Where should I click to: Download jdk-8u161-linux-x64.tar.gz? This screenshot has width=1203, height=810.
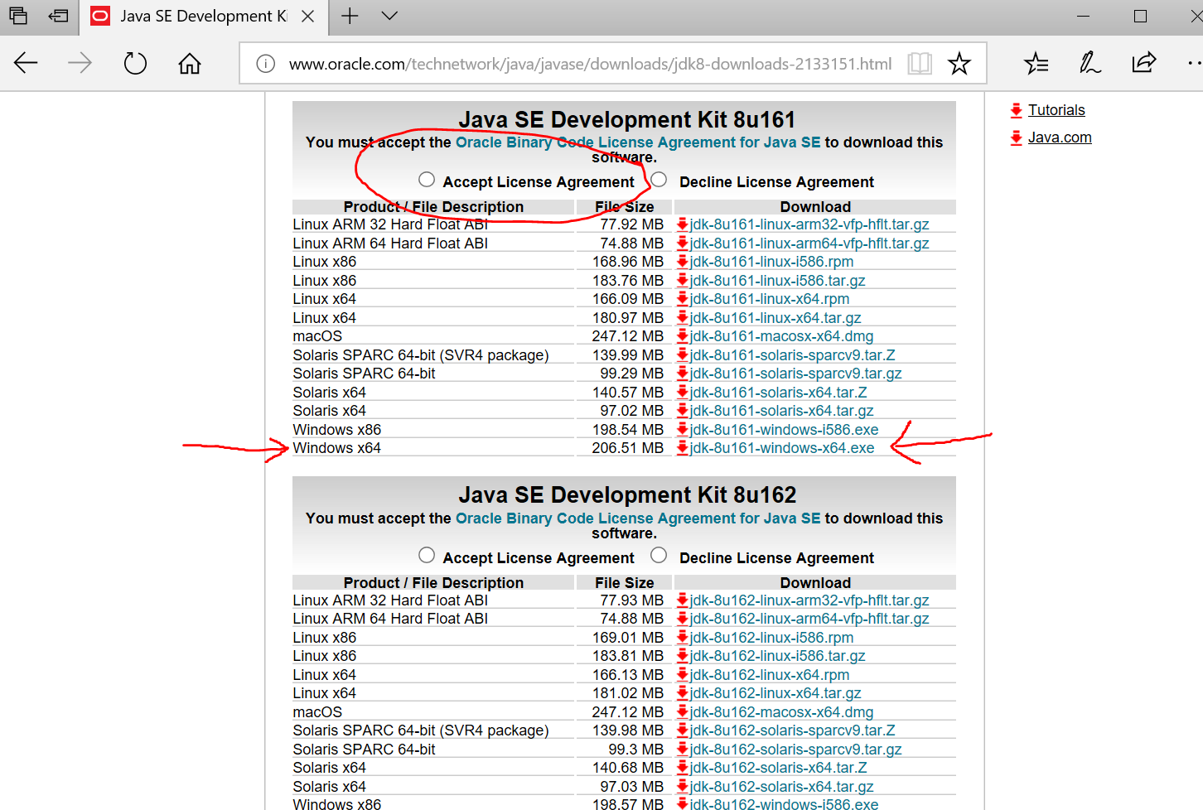(775, 318)
